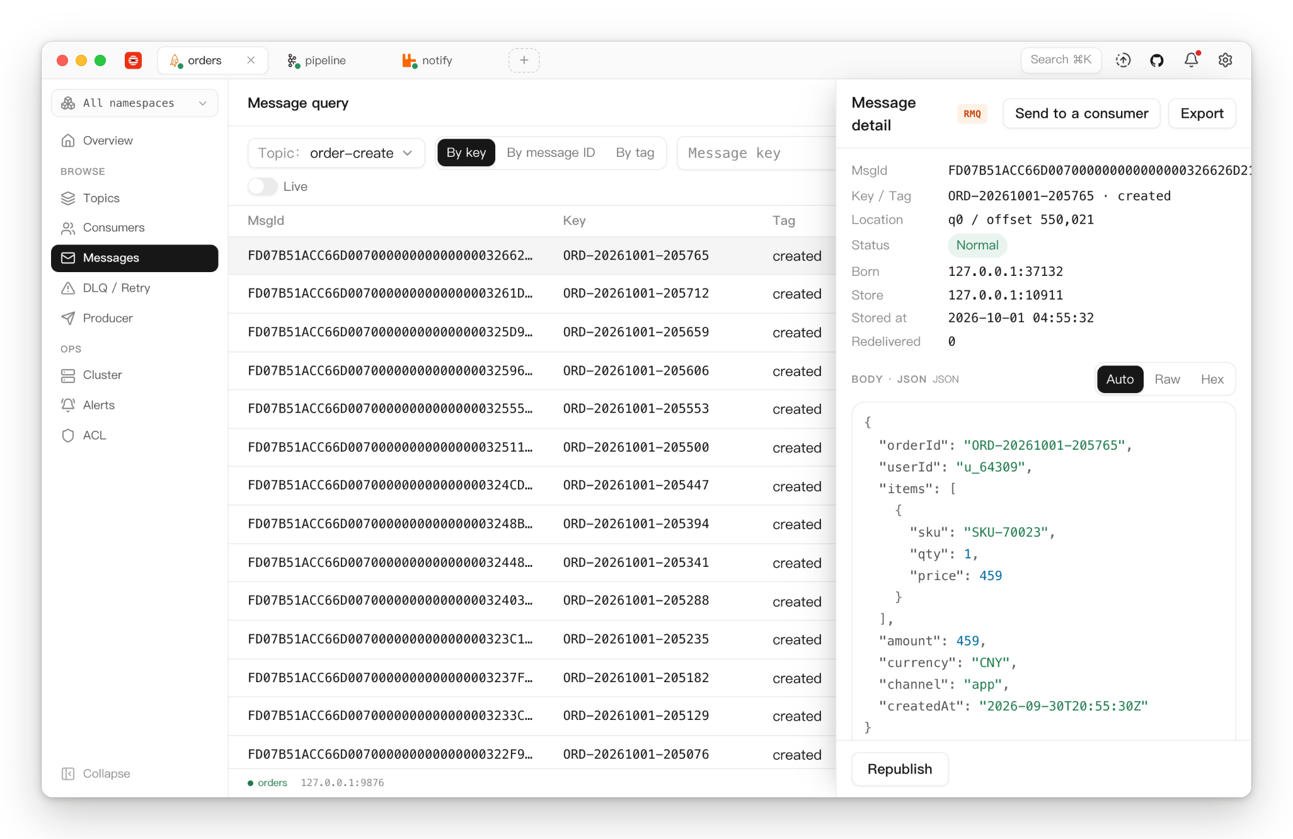Open notifications bell
1293x839 pixels.
pos(1191,60)
